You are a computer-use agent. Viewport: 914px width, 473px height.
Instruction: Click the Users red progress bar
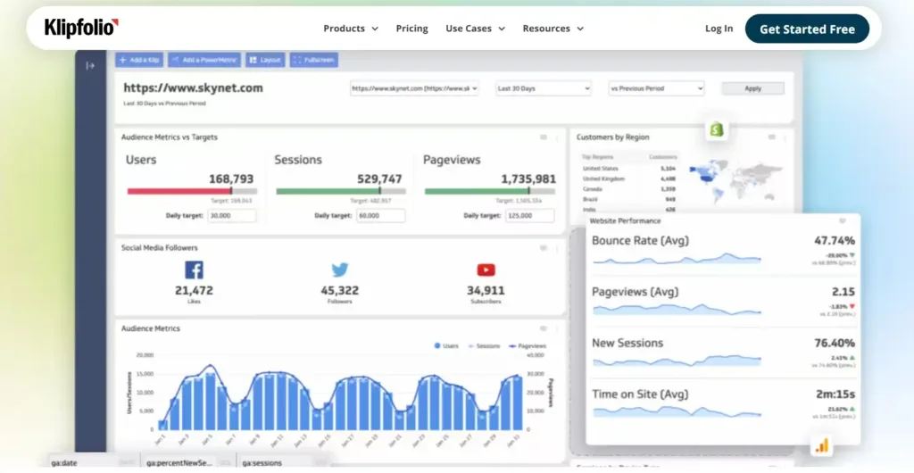tap(179, 191)
